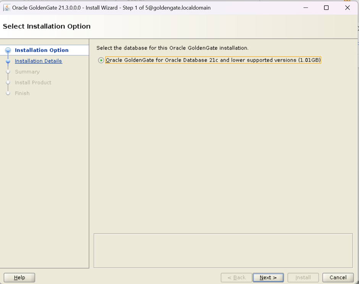359x284 pixels.
Task: Click the bullet marker beside Installation Details
Action: pos(8,61)
